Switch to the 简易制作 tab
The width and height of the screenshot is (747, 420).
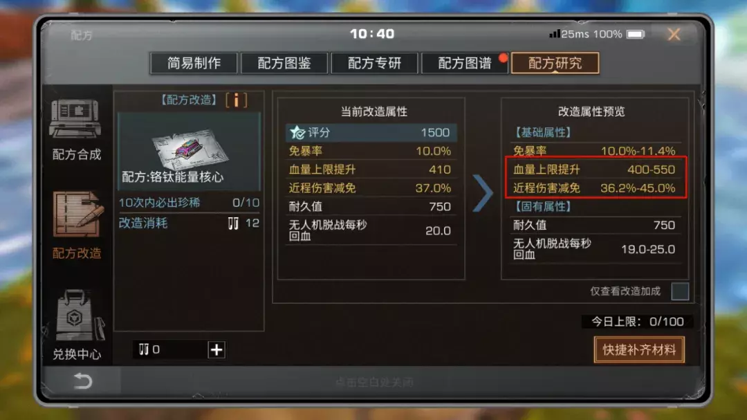pos(194,63)
